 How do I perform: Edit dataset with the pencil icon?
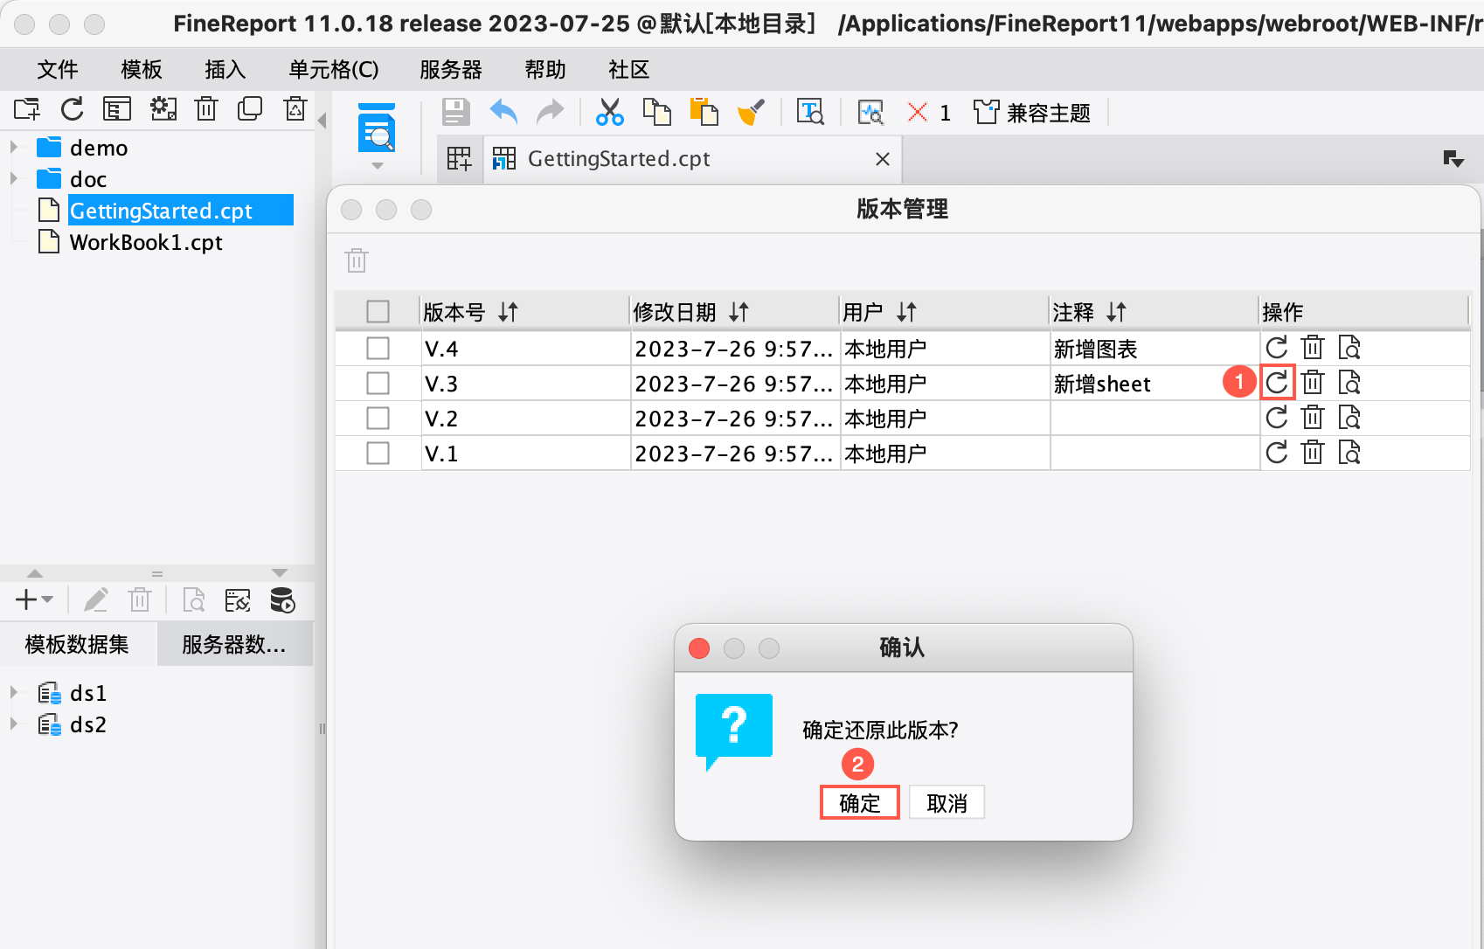(x=95, y=600)
